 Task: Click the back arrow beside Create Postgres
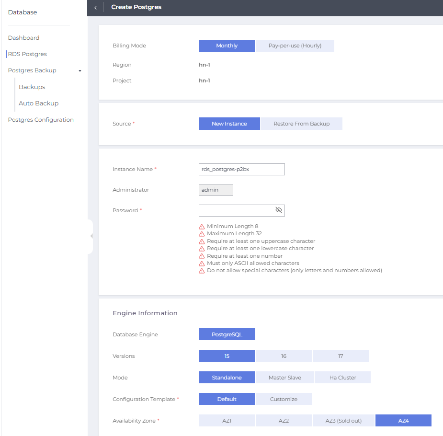tap(95, 8)
